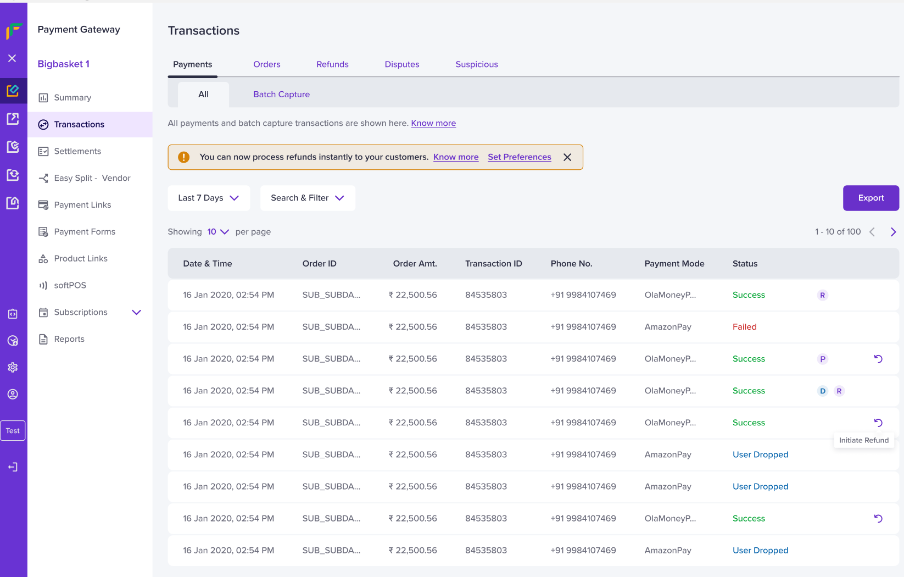Viewport: 904px width, 577px height.
Task: Select the Batch Capture sub-tab
Action: point(281,95)
